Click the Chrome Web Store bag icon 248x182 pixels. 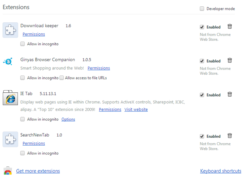[8, 171]
